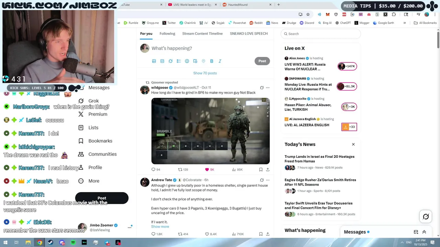View analytics of wildgoose post 95K

pyautogui.click(x=237, y=169)
